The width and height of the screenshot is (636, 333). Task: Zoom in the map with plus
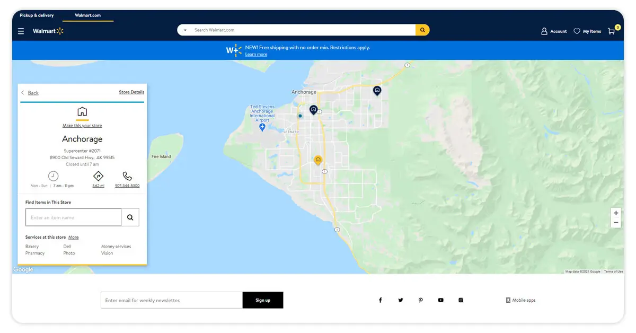pos(616,213)
